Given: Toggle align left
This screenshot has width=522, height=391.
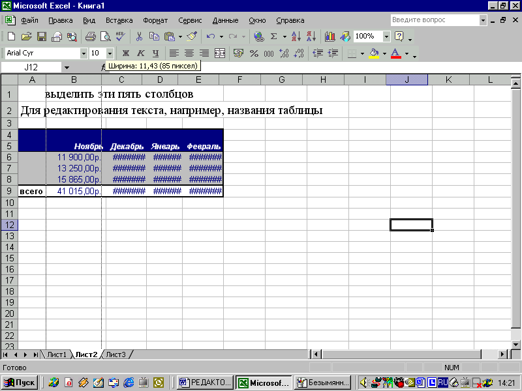Looking at the screenshot, I should pyautogui.click(x=174, y=53).
